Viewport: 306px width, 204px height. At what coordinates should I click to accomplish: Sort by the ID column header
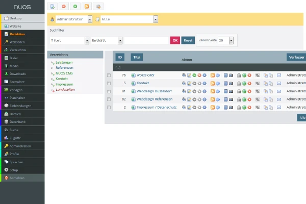(x=120, y=57)
